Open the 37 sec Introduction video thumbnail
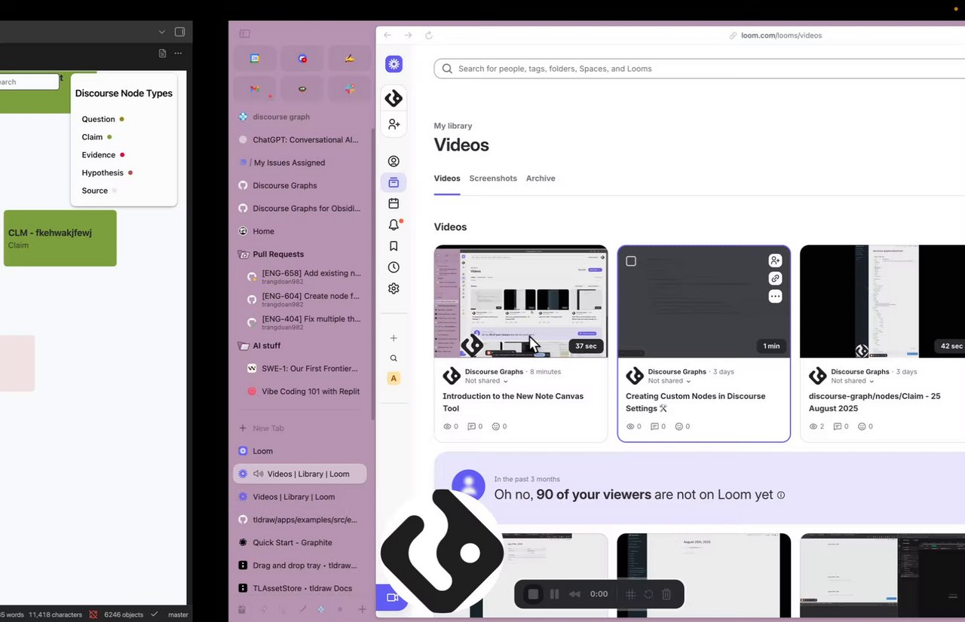 pyautogui.click(x=521, y=301)
